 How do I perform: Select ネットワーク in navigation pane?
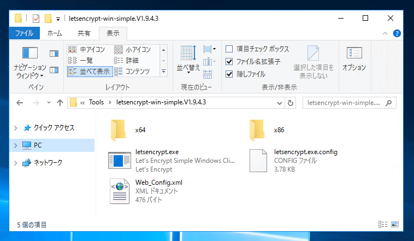42,162
